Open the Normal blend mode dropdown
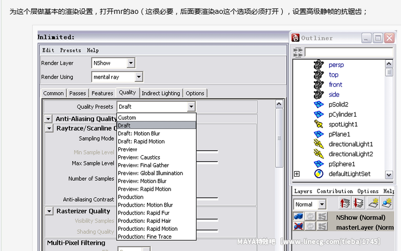Viewport: 401px width, 251px height. click(x=310, y=204)
